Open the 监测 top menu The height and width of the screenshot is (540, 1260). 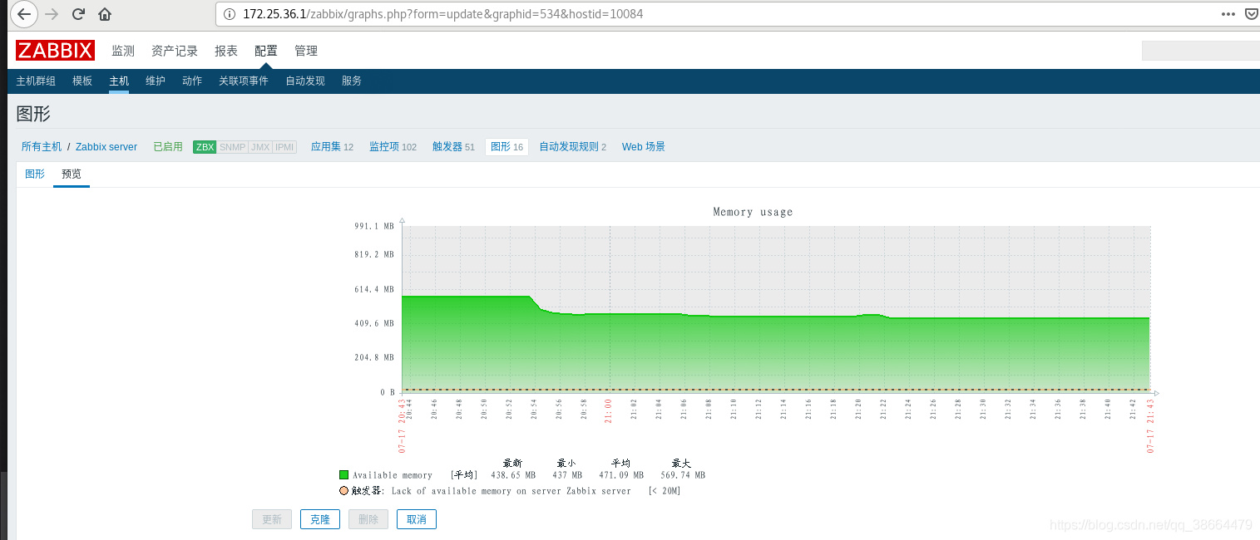coord(123,51)
